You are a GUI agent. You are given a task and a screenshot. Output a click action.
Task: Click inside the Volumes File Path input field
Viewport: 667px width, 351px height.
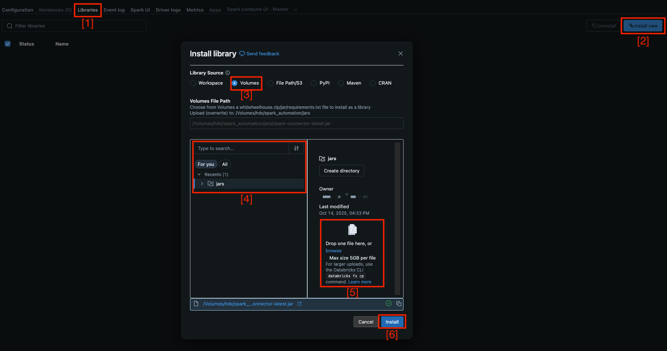pos(297,123)
